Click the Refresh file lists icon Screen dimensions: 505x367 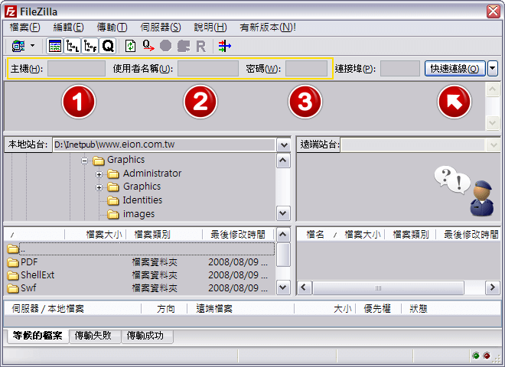click(130, 46)
